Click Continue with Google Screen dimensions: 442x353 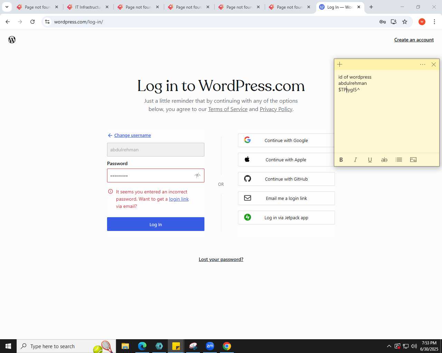pyautogui.click(x=286, y=140)
